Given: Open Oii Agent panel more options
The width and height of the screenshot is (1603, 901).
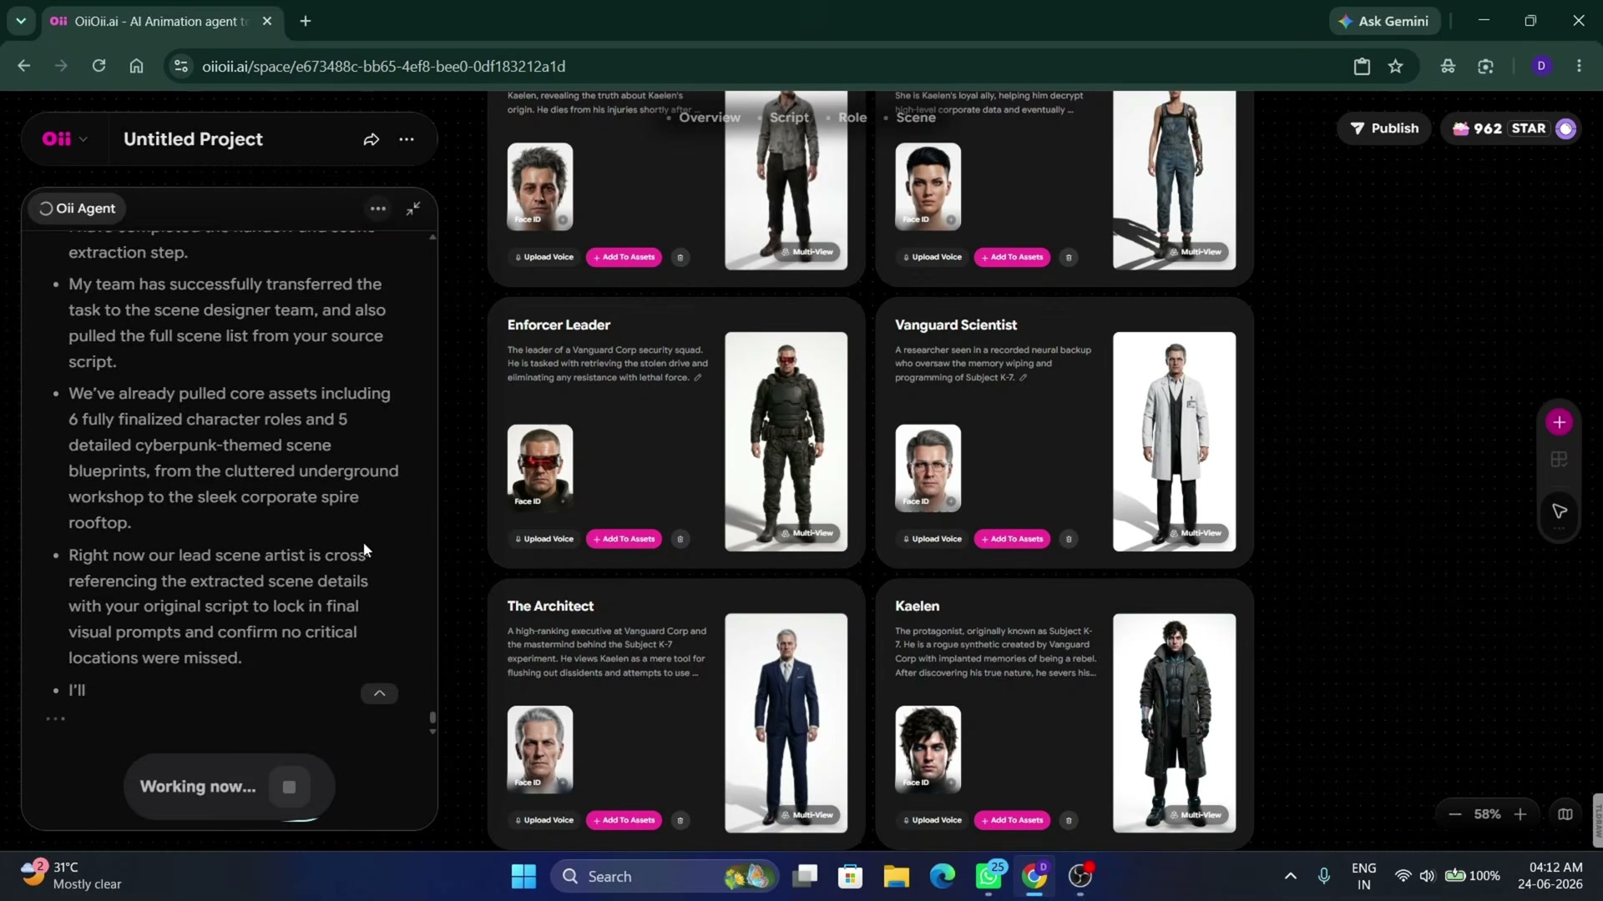Looking at the screenshot, I should pos(378,209).
